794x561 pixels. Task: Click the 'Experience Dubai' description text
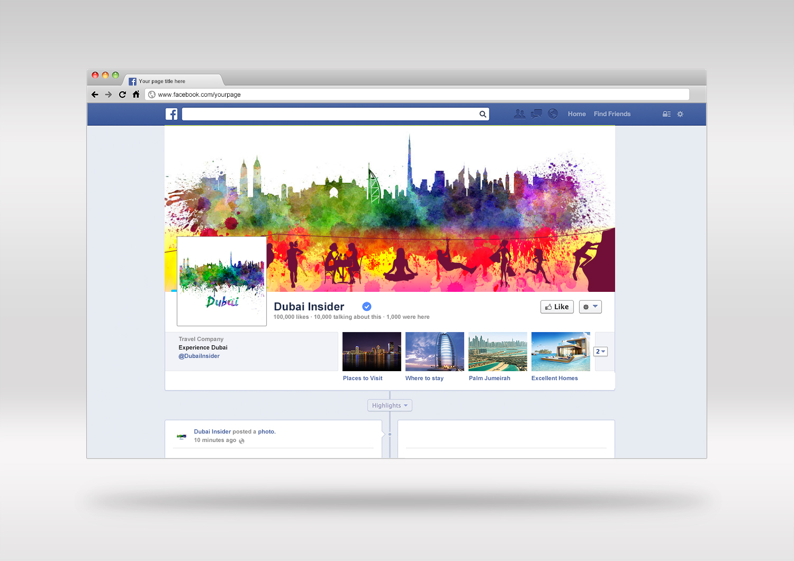[203, 347]
